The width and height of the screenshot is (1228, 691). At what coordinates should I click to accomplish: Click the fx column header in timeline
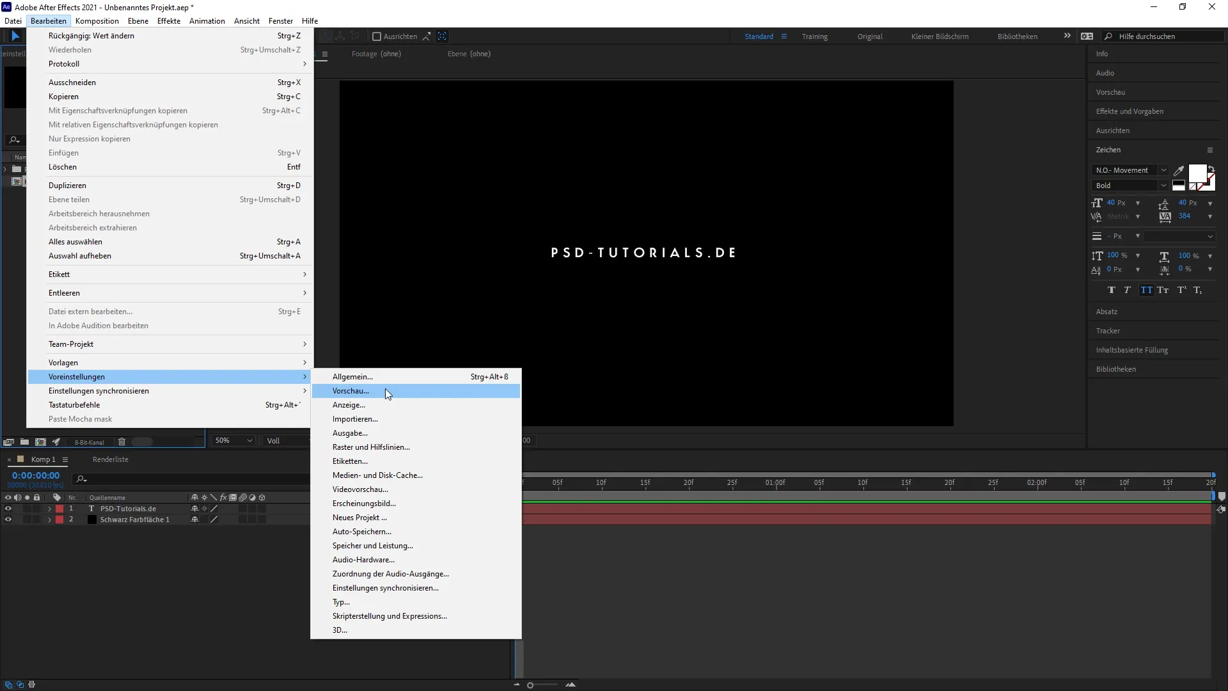223,497
